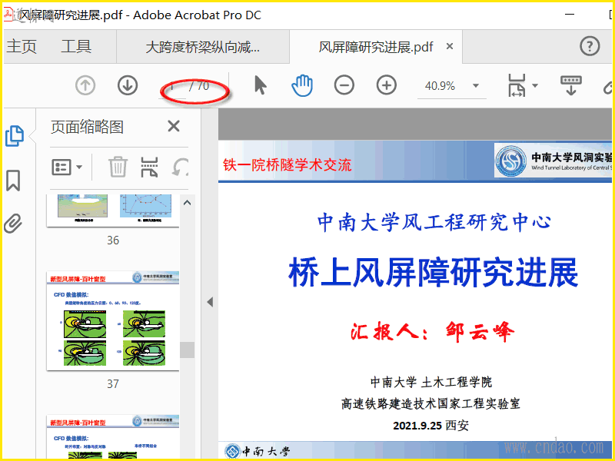Zoom out with the minus button
The width and height of the screenshot is (615, 461).
[x=344, y=85]
